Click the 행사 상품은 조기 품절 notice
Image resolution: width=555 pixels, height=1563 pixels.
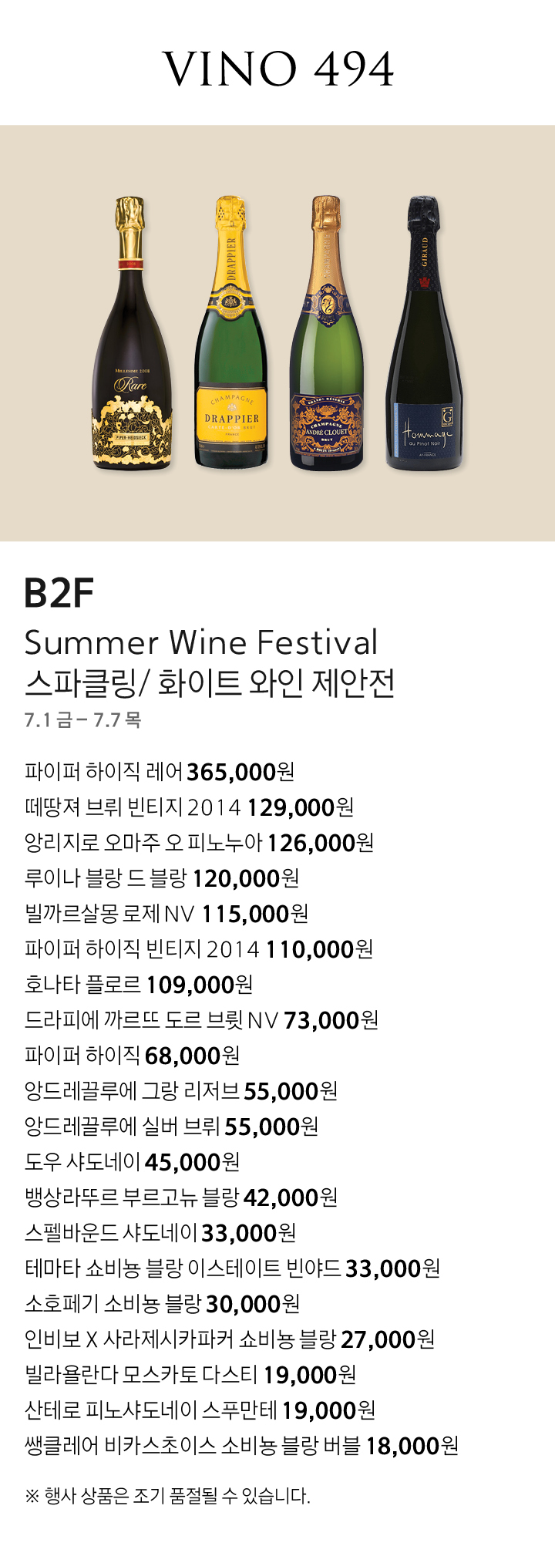pyautogui.click(x=167, y=1497)
